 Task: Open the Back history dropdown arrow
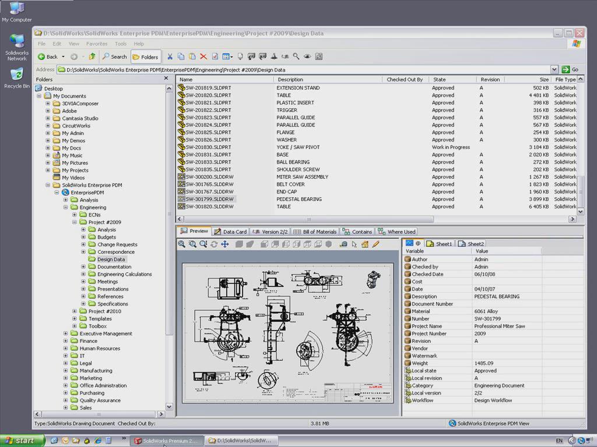point(63,56)
